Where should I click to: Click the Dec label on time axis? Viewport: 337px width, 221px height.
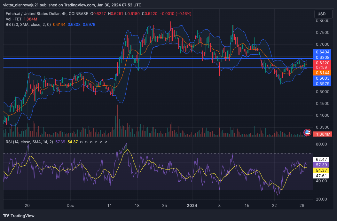[70, 206]
